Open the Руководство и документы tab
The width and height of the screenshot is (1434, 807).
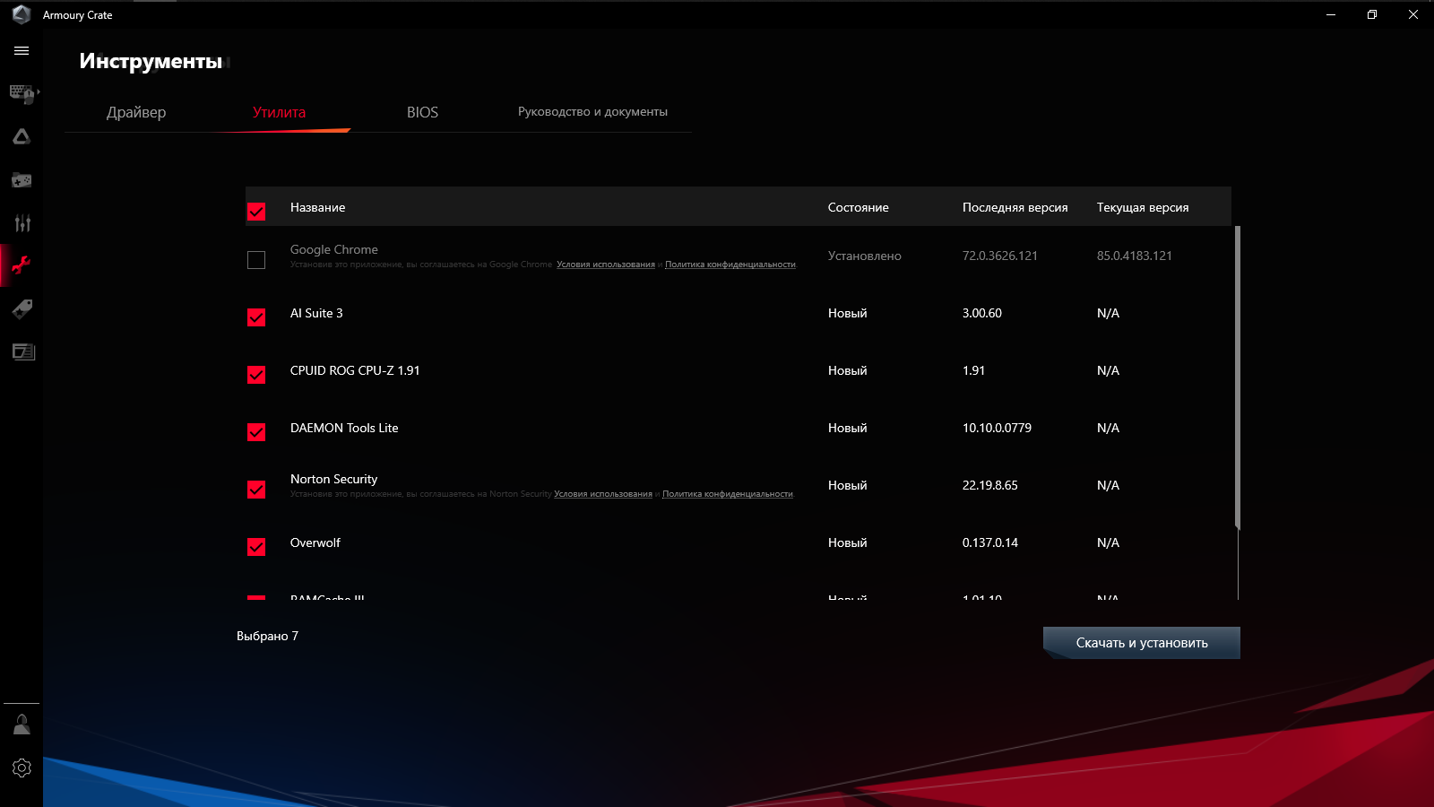pyautogui.click(x=592, y=112)
